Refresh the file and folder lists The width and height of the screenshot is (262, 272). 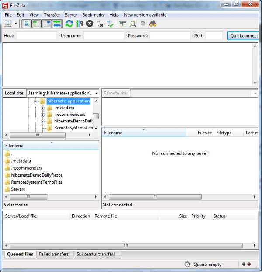coord(69,24)
